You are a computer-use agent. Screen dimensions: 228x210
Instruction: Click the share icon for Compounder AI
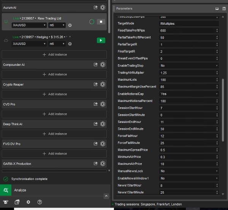[x=95, y=64]
